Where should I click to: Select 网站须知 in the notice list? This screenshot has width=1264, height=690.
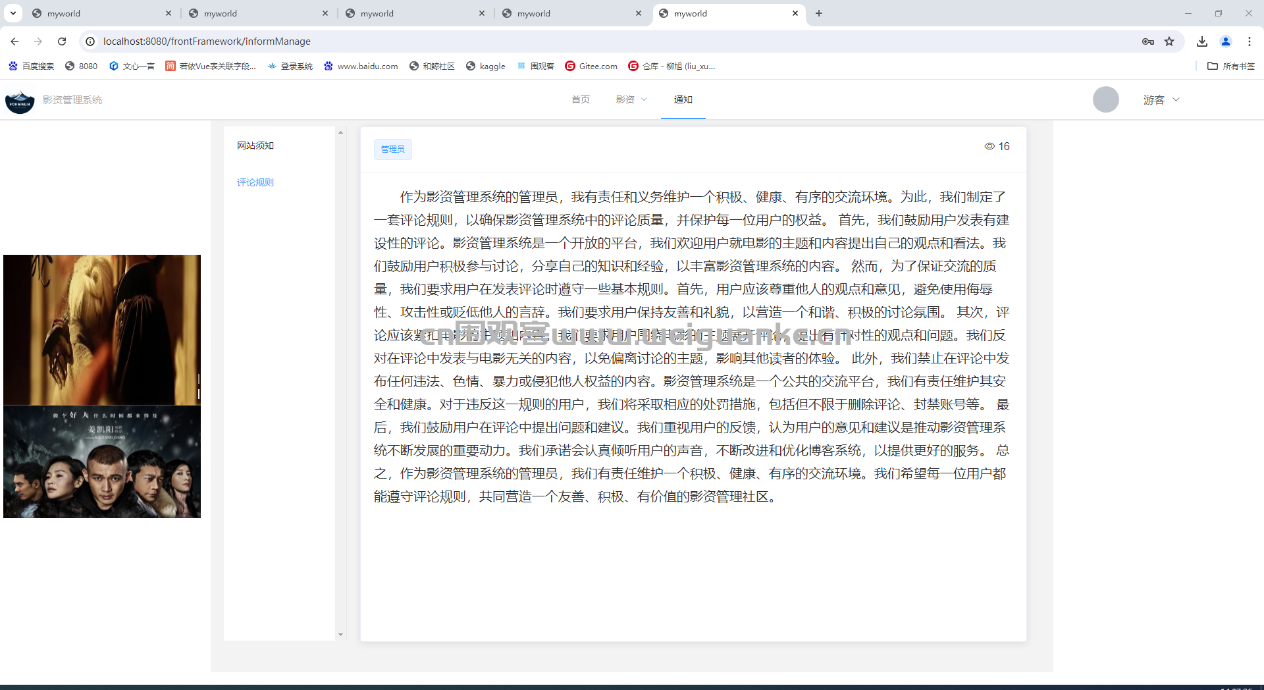click(255, 146)
